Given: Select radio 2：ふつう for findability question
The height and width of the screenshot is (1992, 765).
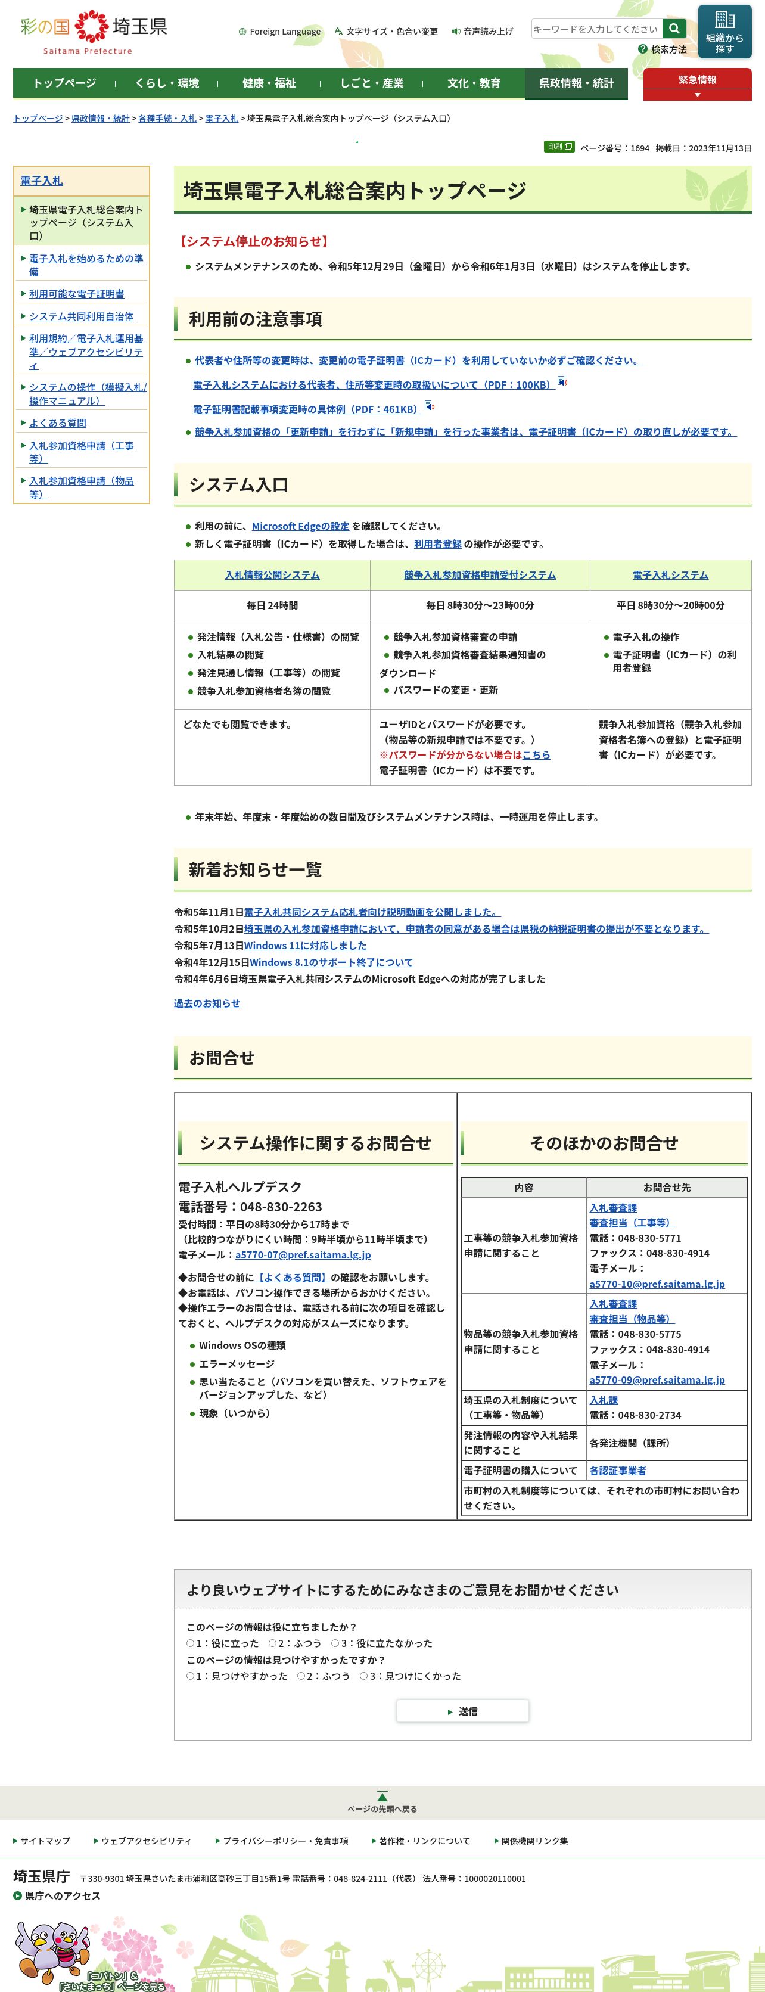Looking at the screenshot, I should 301,1677.
